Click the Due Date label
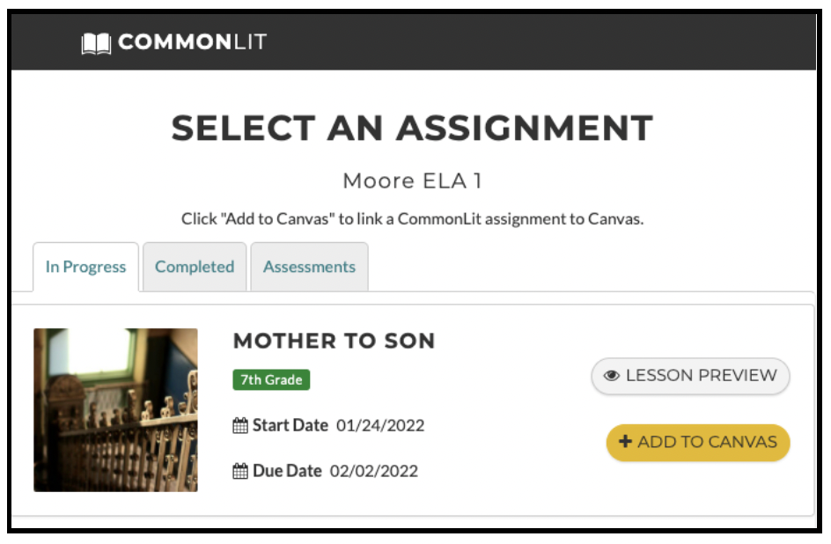831x544 pixels. point(287,471)
